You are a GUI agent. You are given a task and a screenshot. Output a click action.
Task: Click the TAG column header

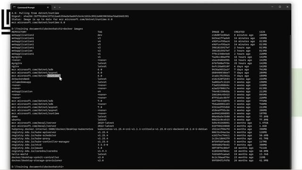pyautogui.click(x=100, y=32)
